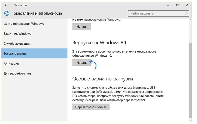Screen dimensions: 197x124
Task: Click the 'Параметры' window title
Action: (20, 5)
